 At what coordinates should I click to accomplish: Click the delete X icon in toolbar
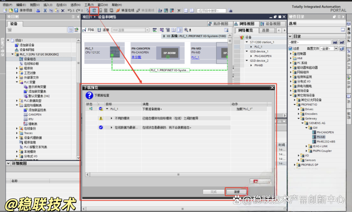pyautogui.click(x=63, y=10)
